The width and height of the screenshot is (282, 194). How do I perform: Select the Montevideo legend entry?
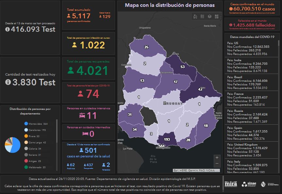tap(36, 124)
